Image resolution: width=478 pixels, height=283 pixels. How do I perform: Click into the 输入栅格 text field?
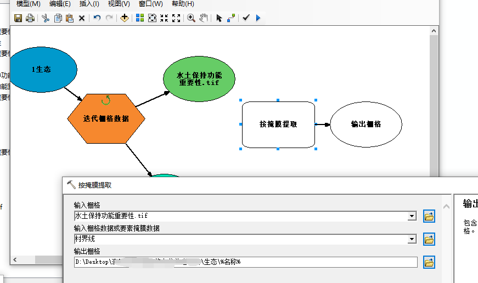(x=241, y=216)
